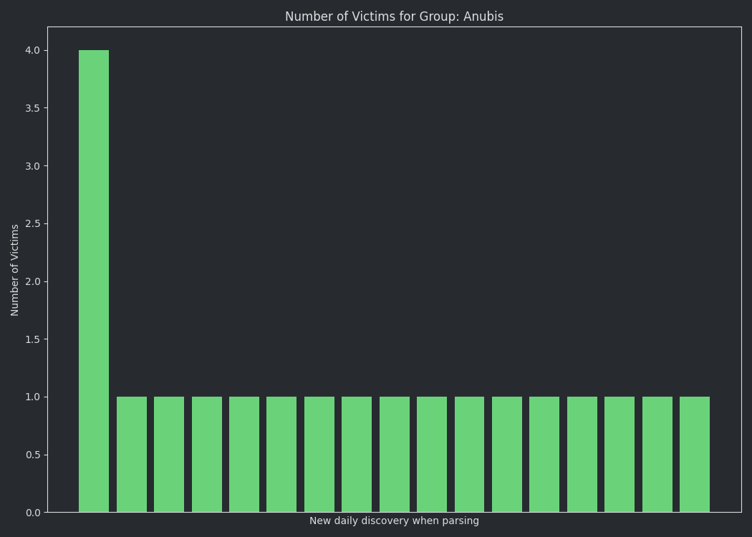The image size is (752, 537).
Task: Select the 3.5 tick on the y-axis
Action: coord(34,108)
